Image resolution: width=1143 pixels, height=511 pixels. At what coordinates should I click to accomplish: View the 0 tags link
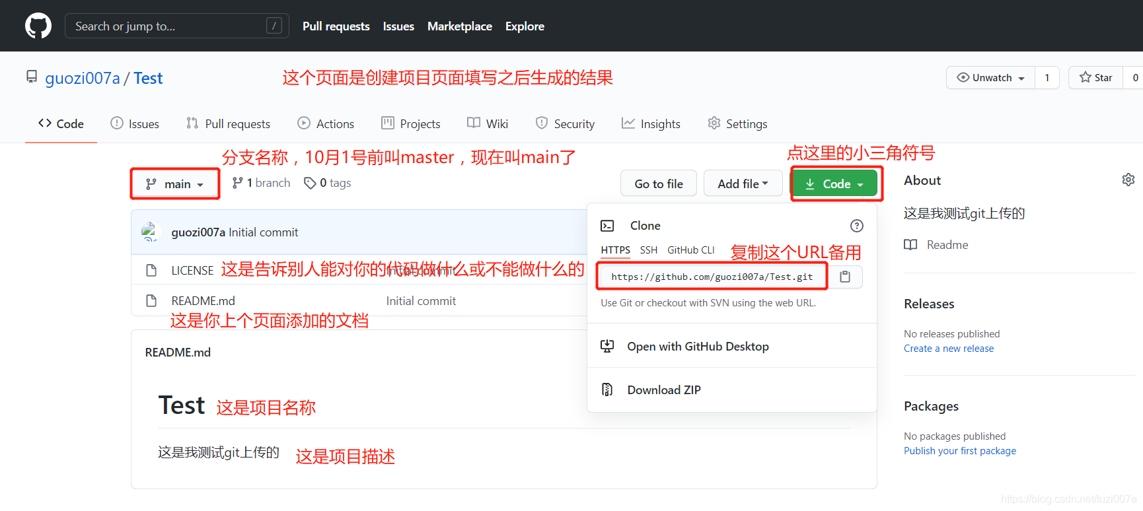327,183
